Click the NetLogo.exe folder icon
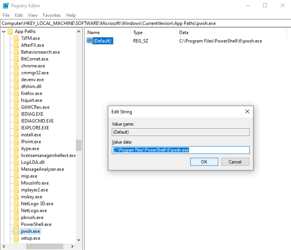This screenshot has width=291, height=250. (x=16, y=211)
